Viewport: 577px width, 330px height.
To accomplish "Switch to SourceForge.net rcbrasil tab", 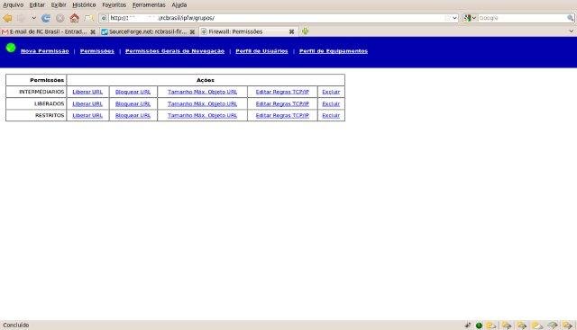I will pyautogui.click(x=144, y=32).
